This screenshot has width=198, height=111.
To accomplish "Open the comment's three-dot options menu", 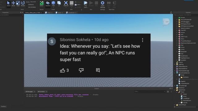I will pyautogui.click(x=143, y=40).
